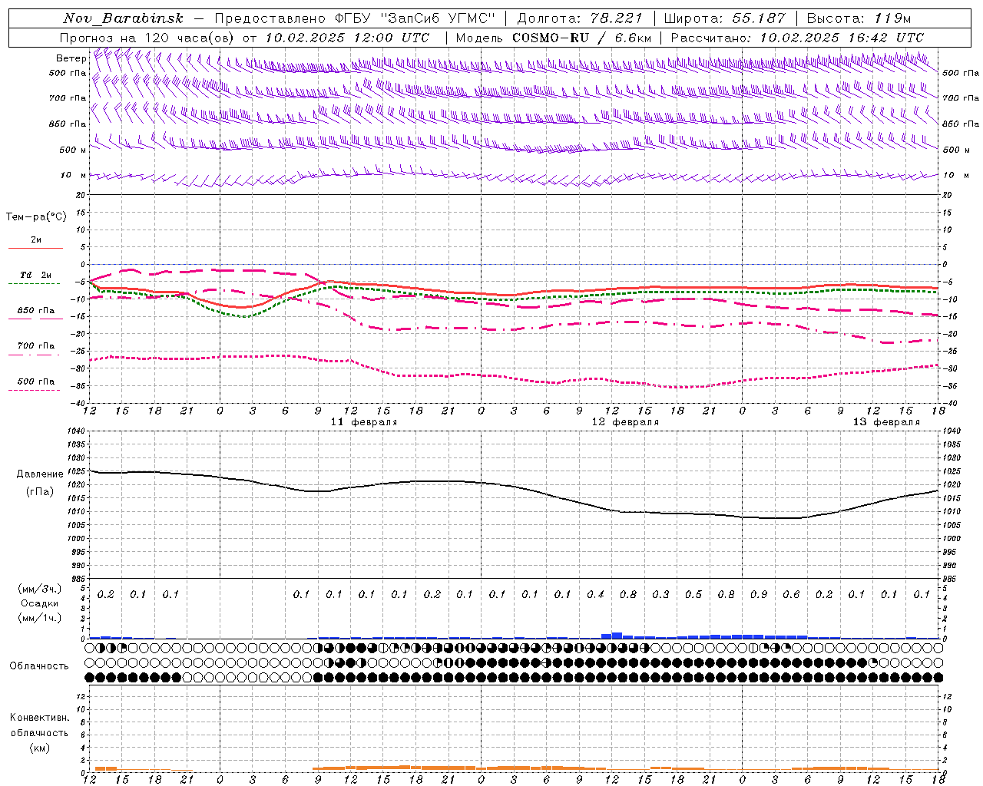Select the 700 гПа temperature legend entry
This screenshot has width=983, height=786.
coord(36,349)
